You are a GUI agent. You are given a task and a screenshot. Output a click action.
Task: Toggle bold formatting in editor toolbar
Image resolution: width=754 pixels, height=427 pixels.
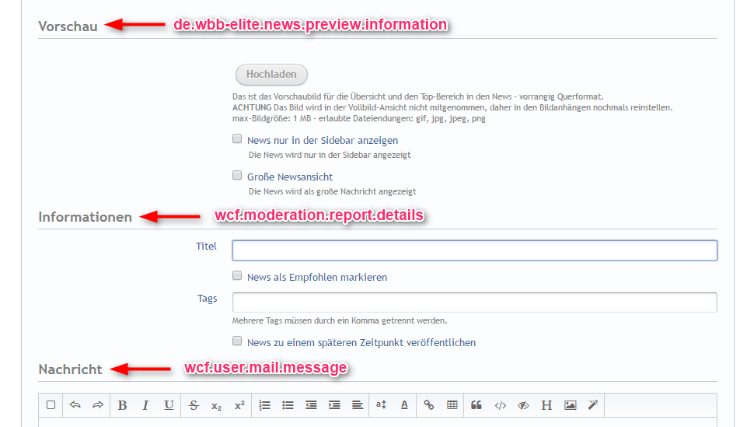pos(123,405)
